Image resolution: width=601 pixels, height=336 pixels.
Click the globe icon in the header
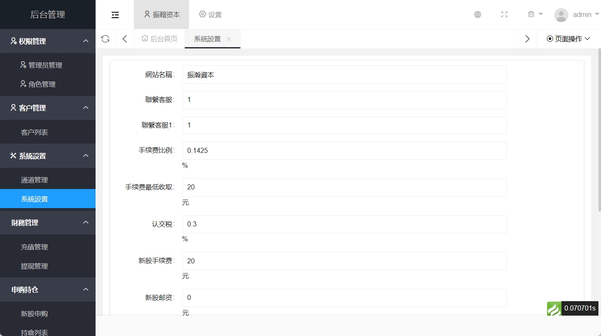click(477, 14)
